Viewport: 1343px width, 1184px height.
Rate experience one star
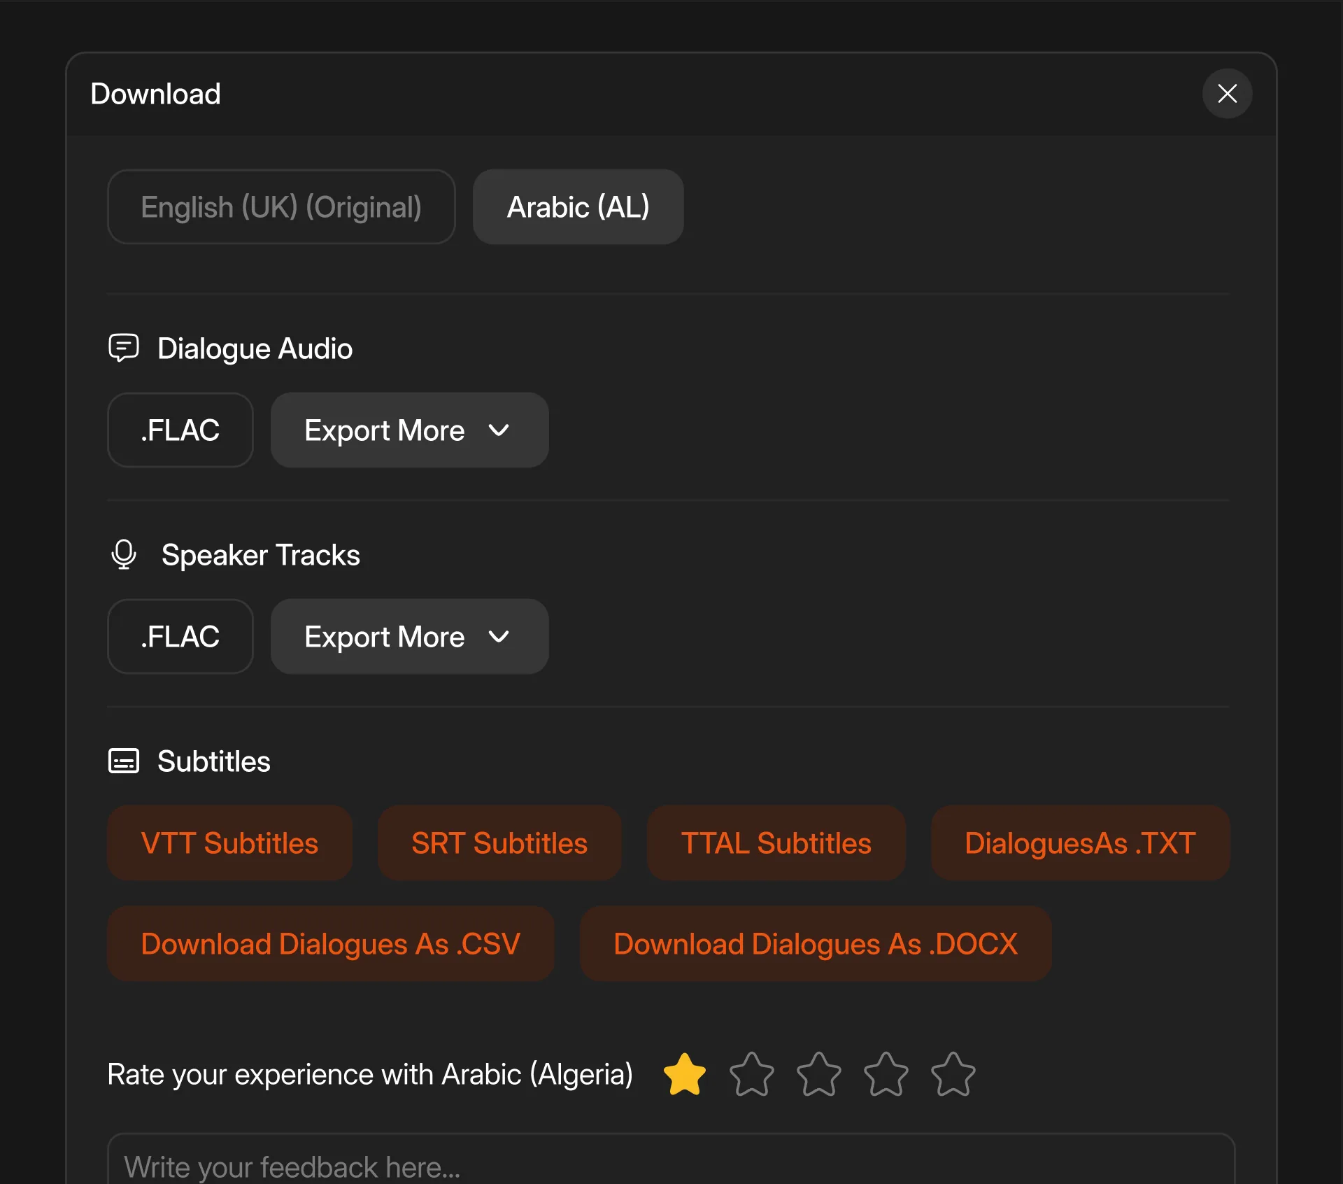[x=685, y=1074]
